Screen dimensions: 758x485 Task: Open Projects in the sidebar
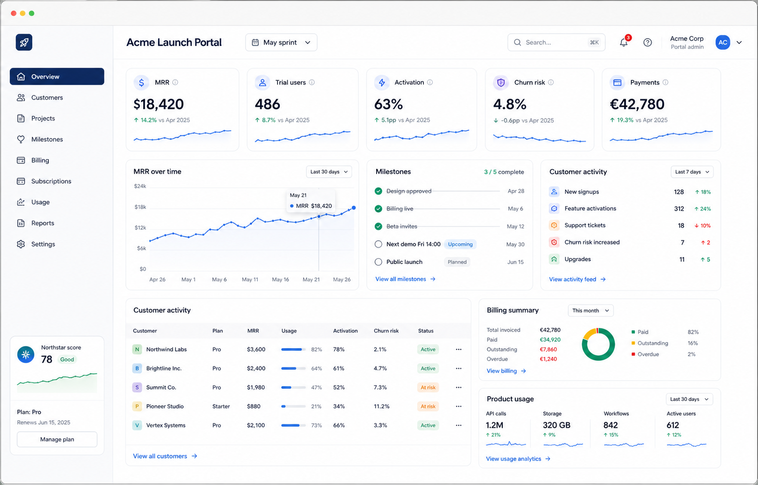click(57, 118)
